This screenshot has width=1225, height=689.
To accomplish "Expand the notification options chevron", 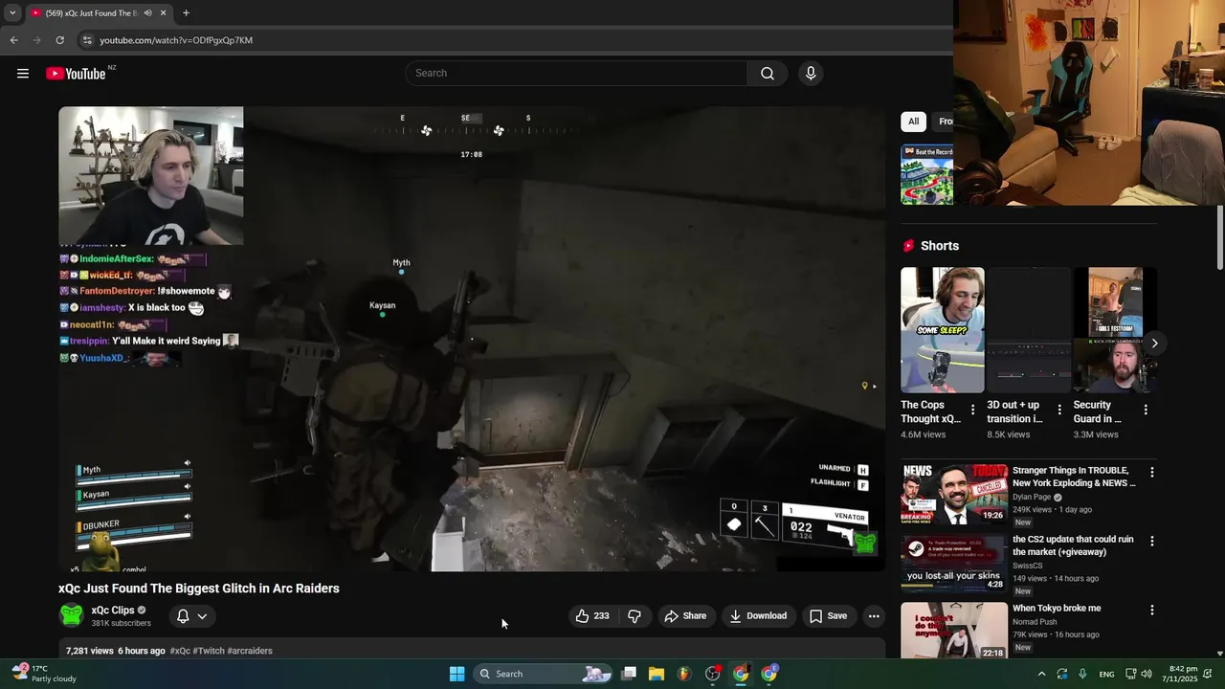I will 202,616.
